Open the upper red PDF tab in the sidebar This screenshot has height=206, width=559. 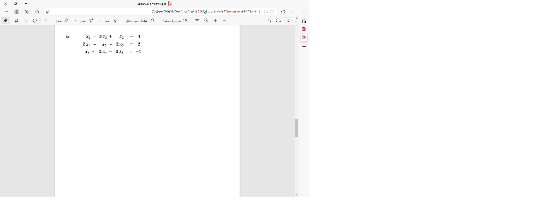coord(304,29)
